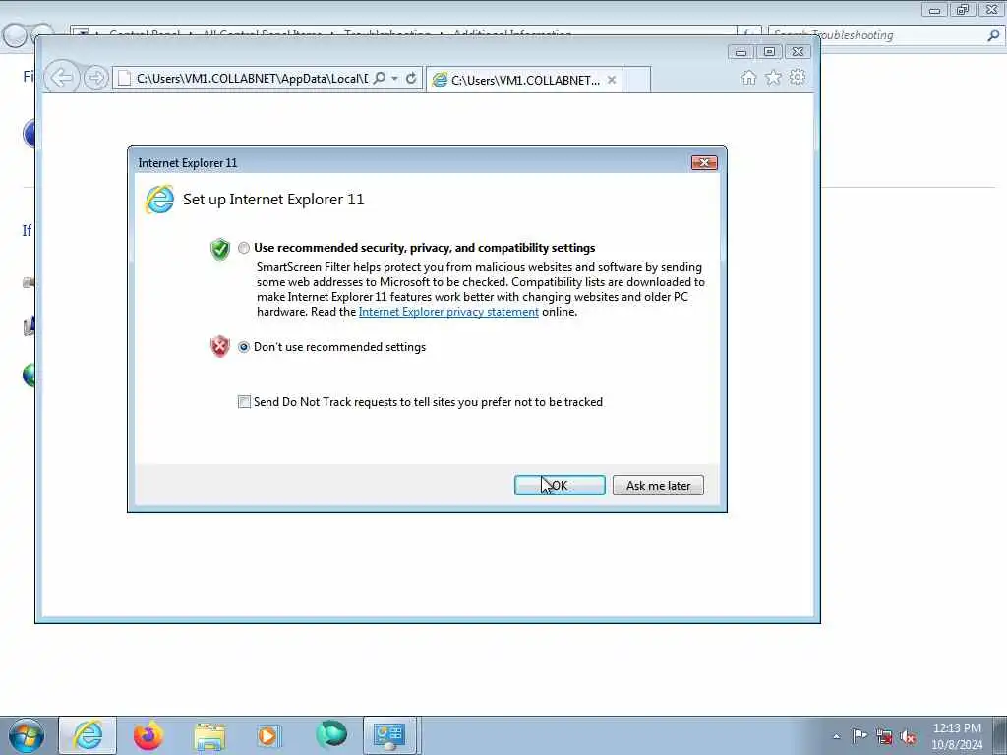The height and width of the screenshot is (755, 1007).
Task: Click the green round taskbar application icon
Action: 331,734
